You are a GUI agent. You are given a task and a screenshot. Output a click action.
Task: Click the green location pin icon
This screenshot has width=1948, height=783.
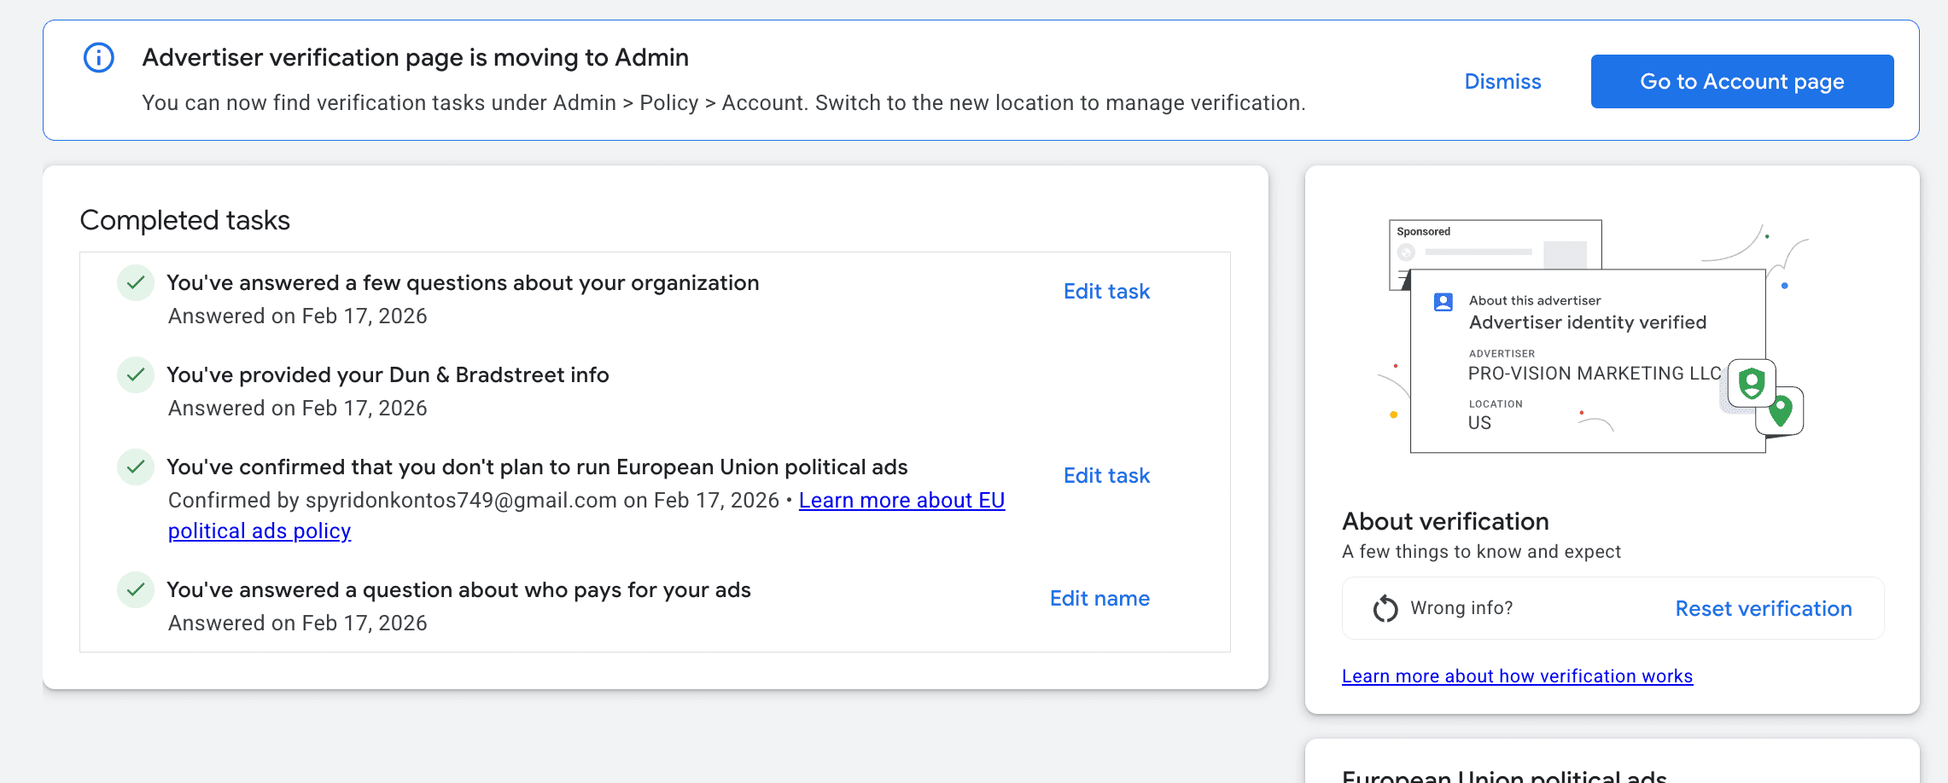point(1781,411)
